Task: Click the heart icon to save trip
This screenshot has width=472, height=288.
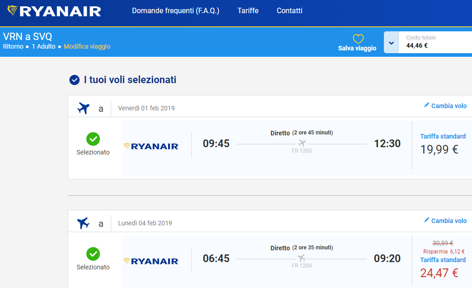Action: pyautogui.click(x=358, y=39)
